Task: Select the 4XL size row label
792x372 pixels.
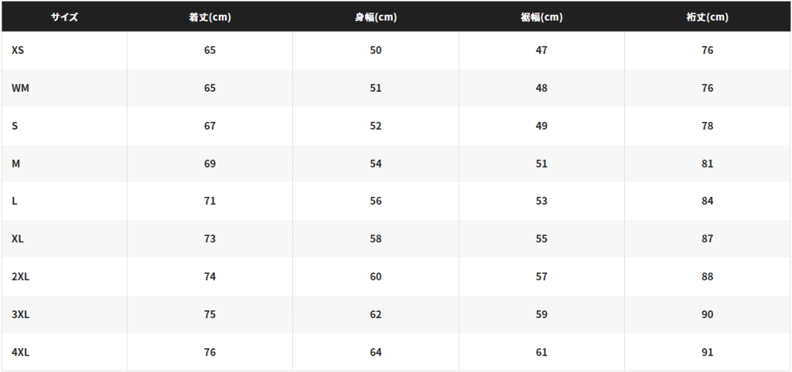Action: point(21,352)
